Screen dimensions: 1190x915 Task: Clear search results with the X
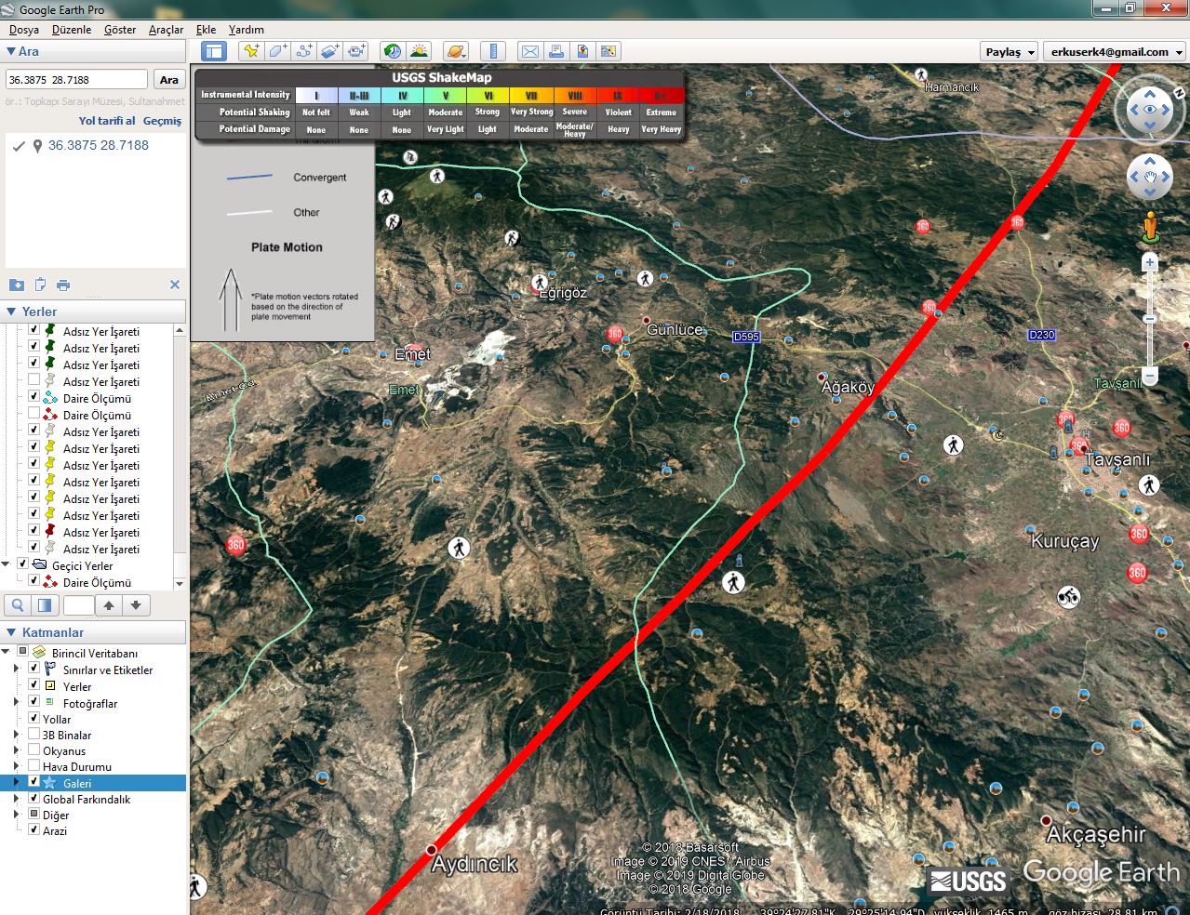click(175, 285)
